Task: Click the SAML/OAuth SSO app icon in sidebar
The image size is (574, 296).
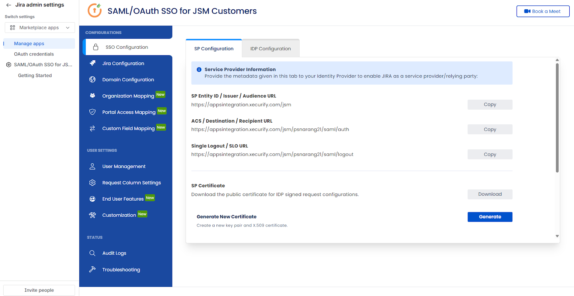Action: click(9, 65)
